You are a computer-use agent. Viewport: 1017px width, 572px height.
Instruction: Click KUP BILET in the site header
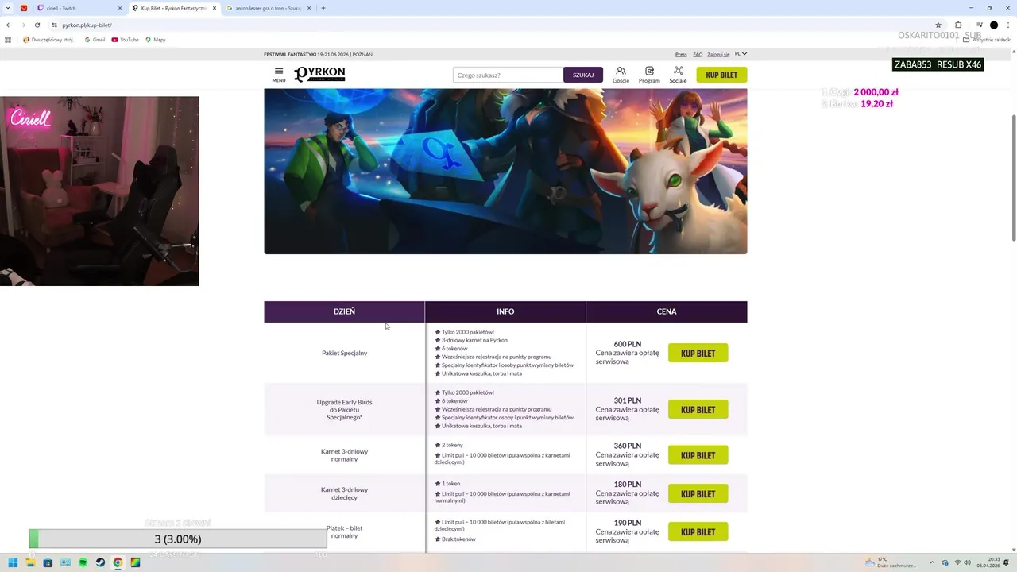coord(721,75)
